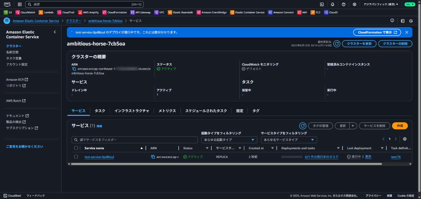Open Lambda shortcut in favorites bar

click(46, 13)
